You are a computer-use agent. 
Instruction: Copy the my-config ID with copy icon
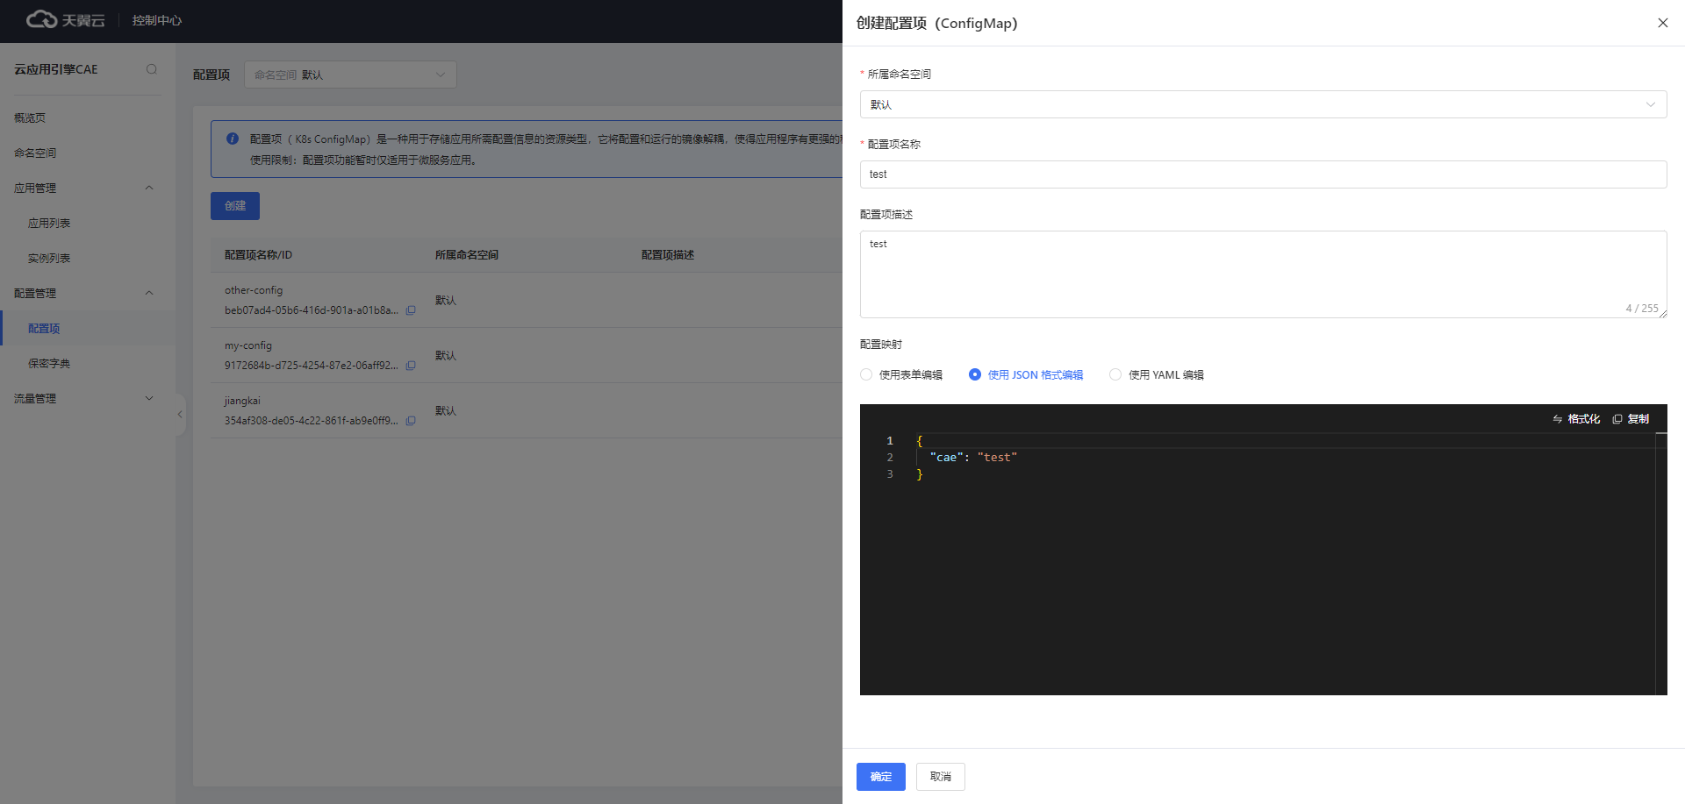point(411,366)
